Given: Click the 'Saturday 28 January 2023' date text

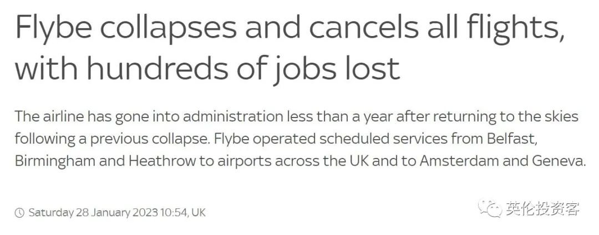Looking at the screenshot, I should [x=93, y=212].
